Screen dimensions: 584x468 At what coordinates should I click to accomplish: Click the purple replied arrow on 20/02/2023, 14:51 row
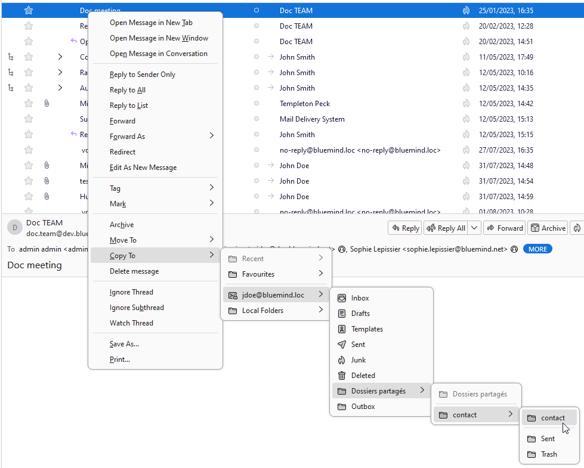[73, 42]
